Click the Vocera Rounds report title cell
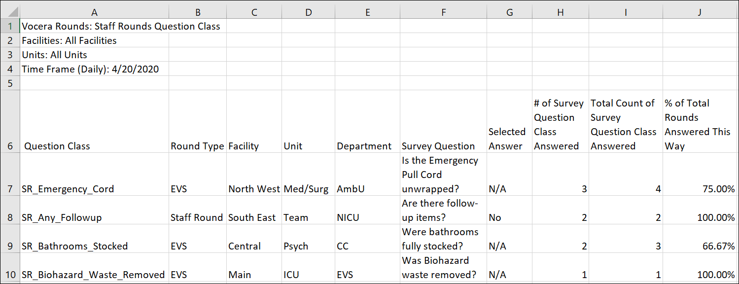Viewport: 739px width, 284px height. point(94,26)
